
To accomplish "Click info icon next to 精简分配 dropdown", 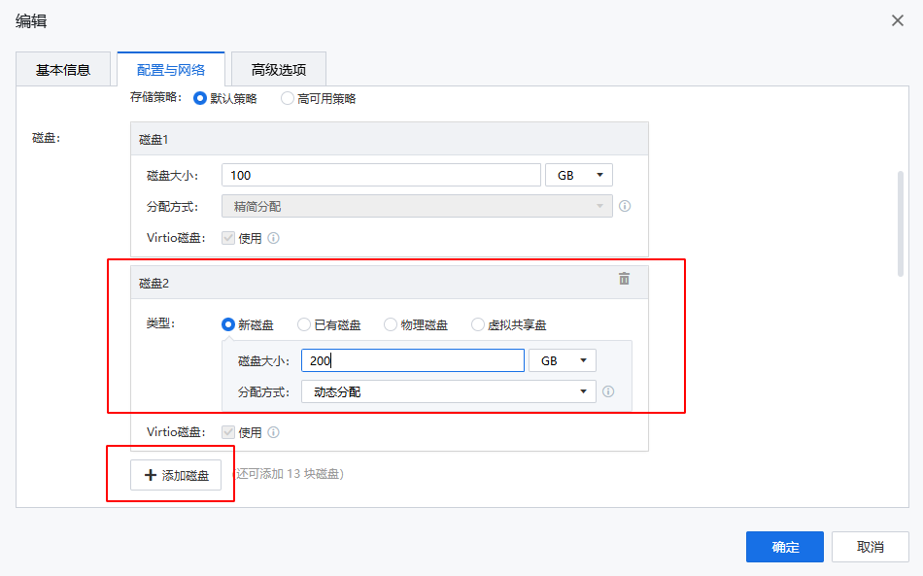I will pyautogui.click(x=625, y=206).
